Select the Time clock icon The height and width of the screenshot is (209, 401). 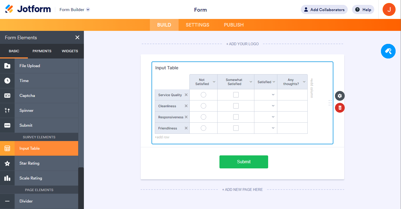click(x=7, y=81)
